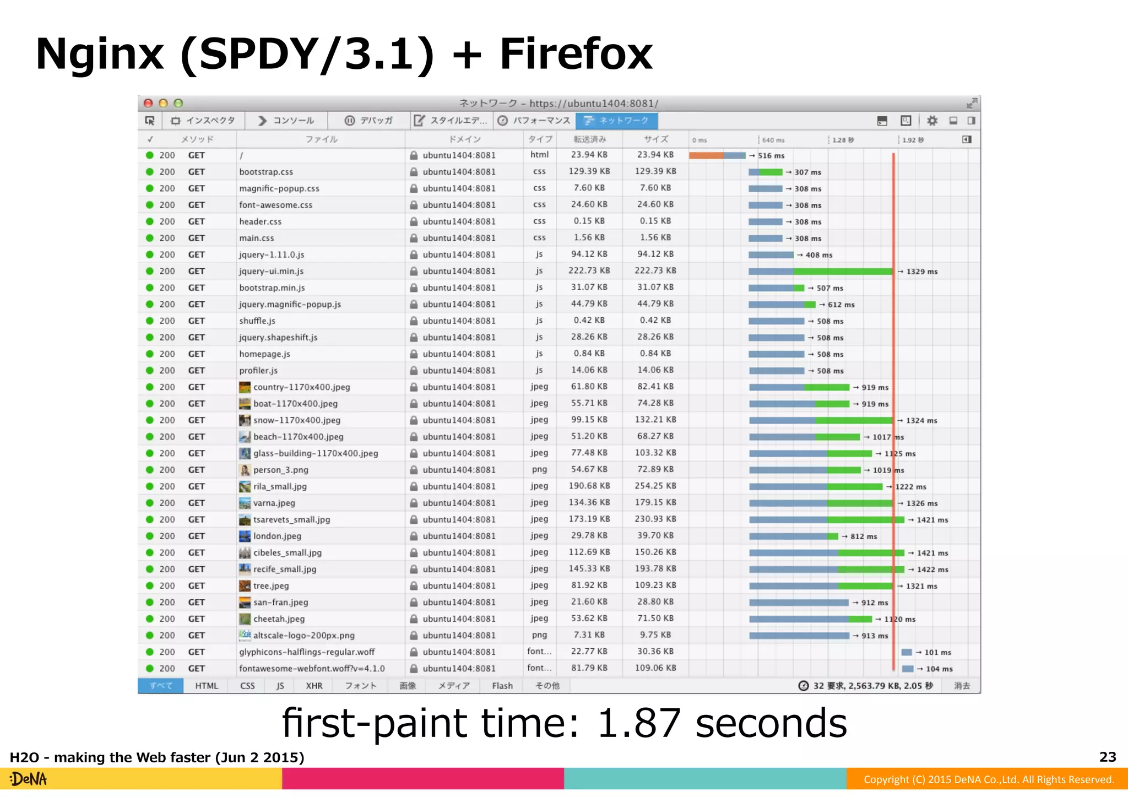Click the tsarevets_small.jpg timeline bar labeled 1421 ms
The width and height of the screenshot is (1128, 797).
(827, 520)
